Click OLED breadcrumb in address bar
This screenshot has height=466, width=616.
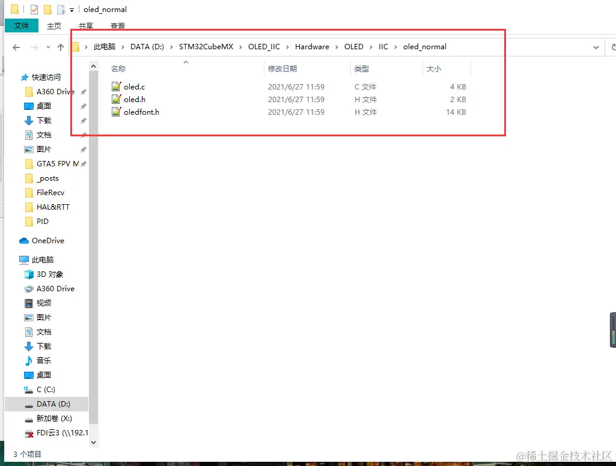[353, 47]
